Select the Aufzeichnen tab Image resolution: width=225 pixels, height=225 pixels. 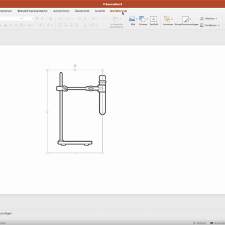coord(61,11)
